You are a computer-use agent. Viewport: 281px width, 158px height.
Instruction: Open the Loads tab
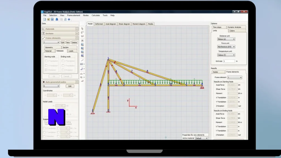pos(71,51)
